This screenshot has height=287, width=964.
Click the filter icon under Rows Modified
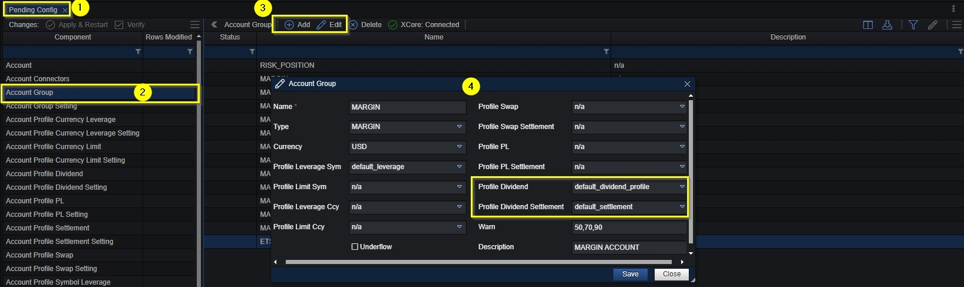click(190, 52)
